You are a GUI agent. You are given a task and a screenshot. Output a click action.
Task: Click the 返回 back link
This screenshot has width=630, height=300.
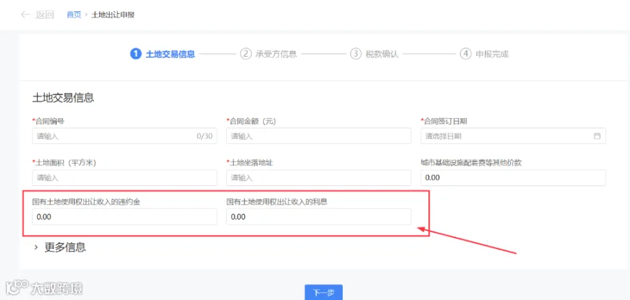[44, 15]
